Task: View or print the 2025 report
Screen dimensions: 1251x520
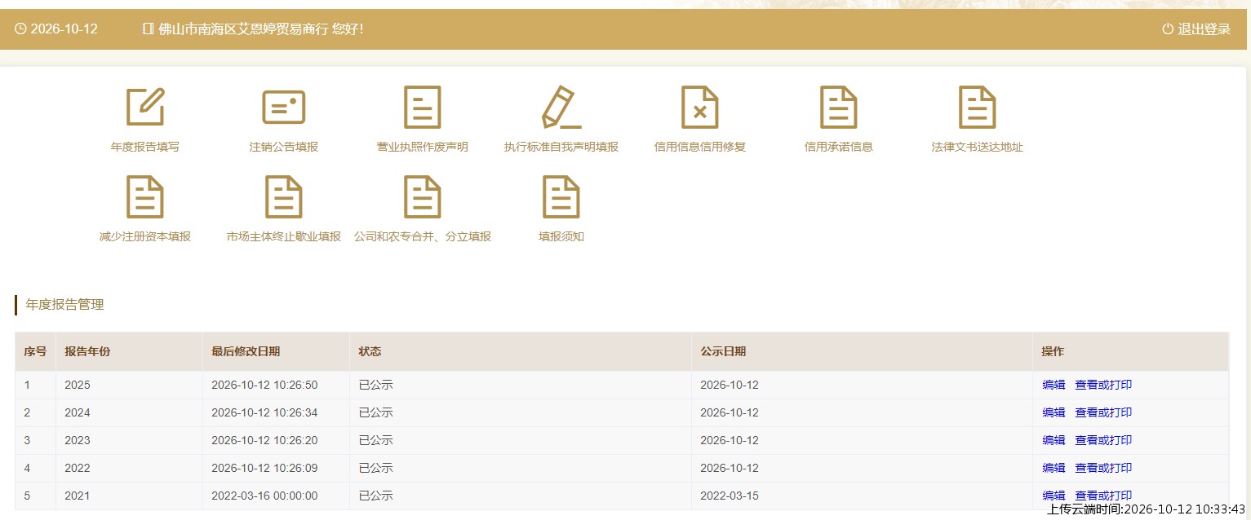Action: pyautogui.click(x=1103, y=386)
